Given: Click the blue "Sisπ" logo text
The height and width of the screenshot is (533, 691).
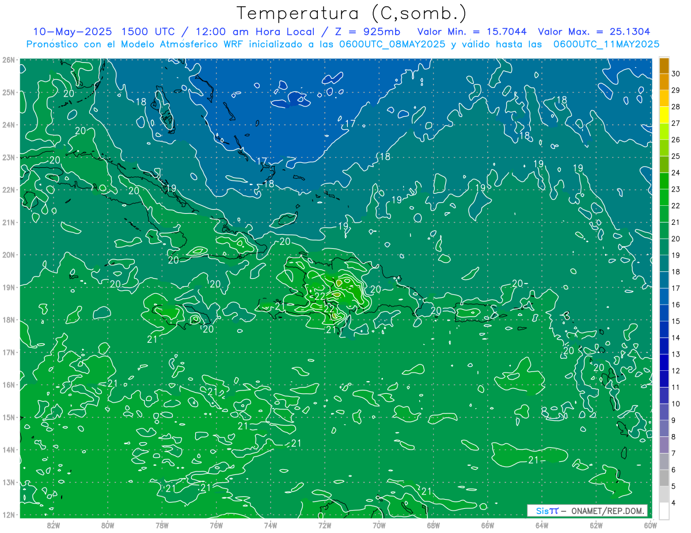Looking at the screenshot, I should pos(547,511).
